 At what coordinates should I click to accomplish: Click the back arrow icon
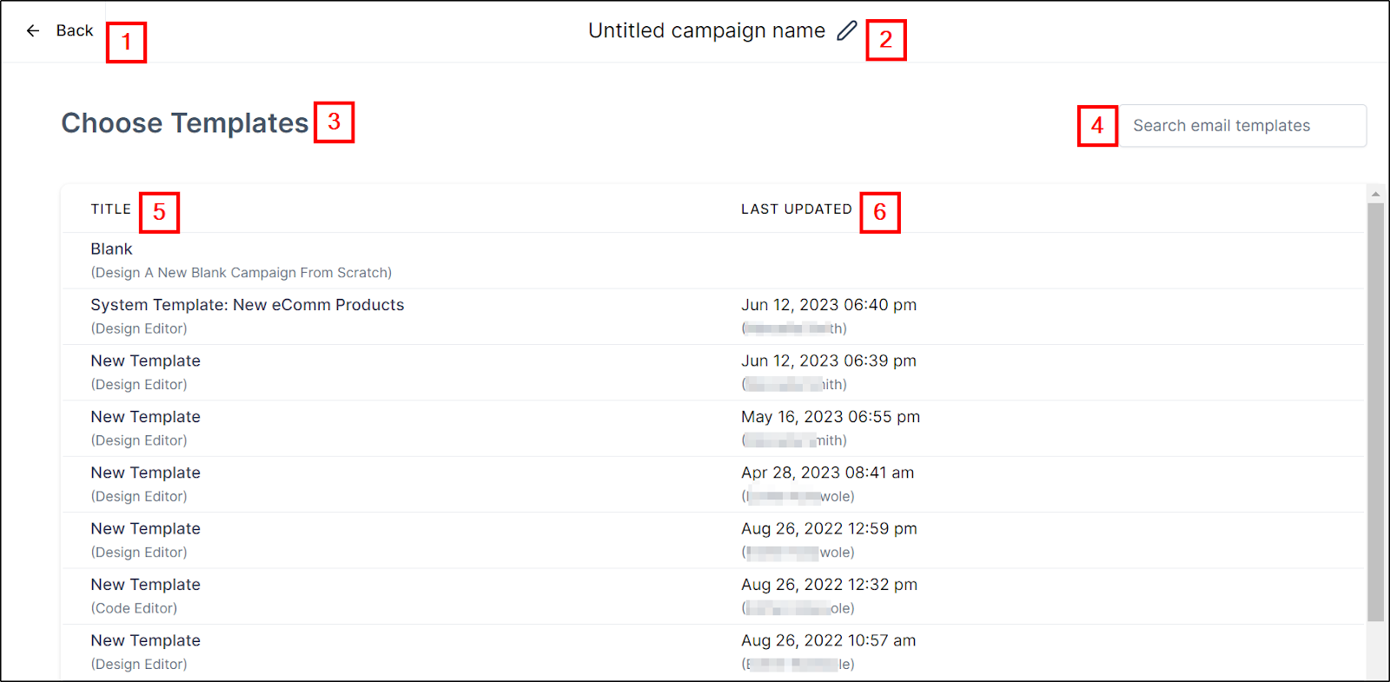point(33,30)
